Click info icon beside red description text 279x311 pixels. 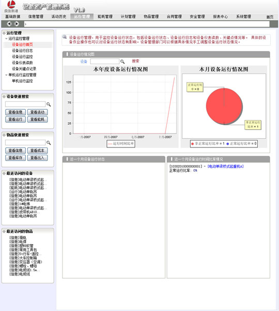click(x=65, y=37)
